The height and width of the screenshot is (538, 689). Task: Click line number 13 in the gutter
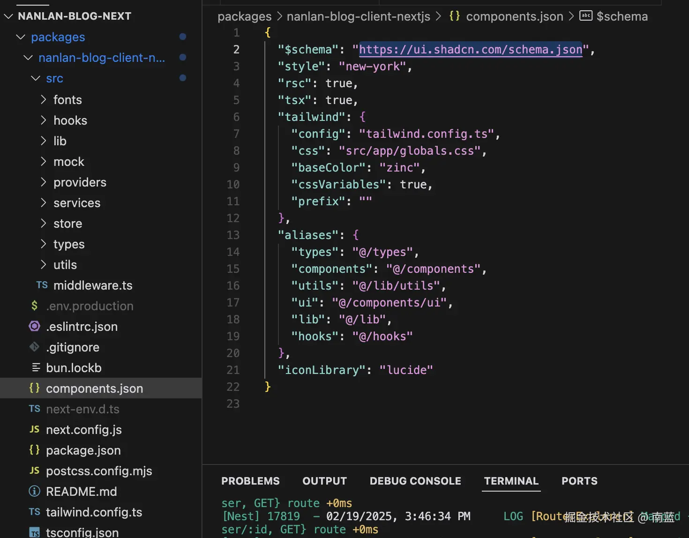[x=233, y=235]
